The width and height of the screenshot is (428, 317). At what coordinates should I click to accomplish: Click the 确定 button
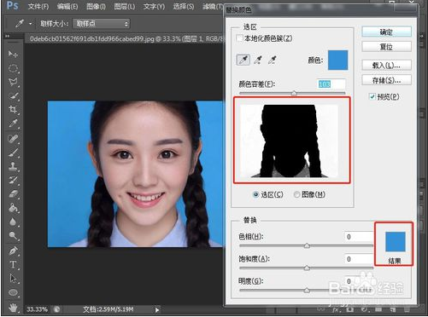(386, 32)
